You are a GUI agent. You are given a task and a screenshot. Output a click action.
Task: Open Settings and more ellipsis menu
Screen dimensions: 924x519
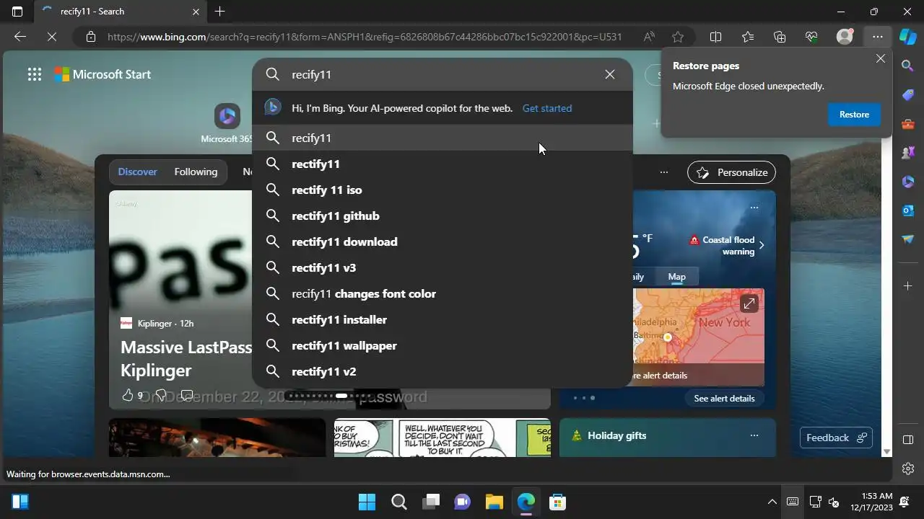click(x=877, y=37)
